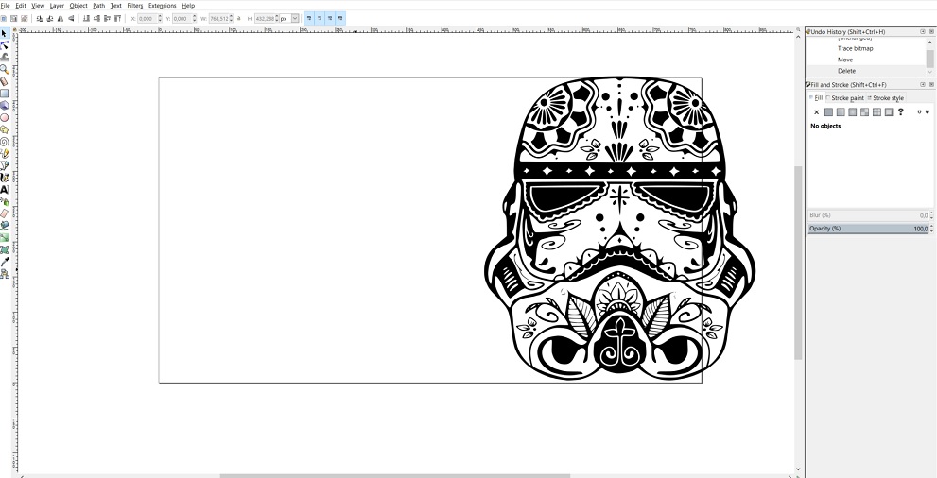Viewport: 937px width, 478px height.
Task: Select the Spiral tool
Action: tap(4, 142)
